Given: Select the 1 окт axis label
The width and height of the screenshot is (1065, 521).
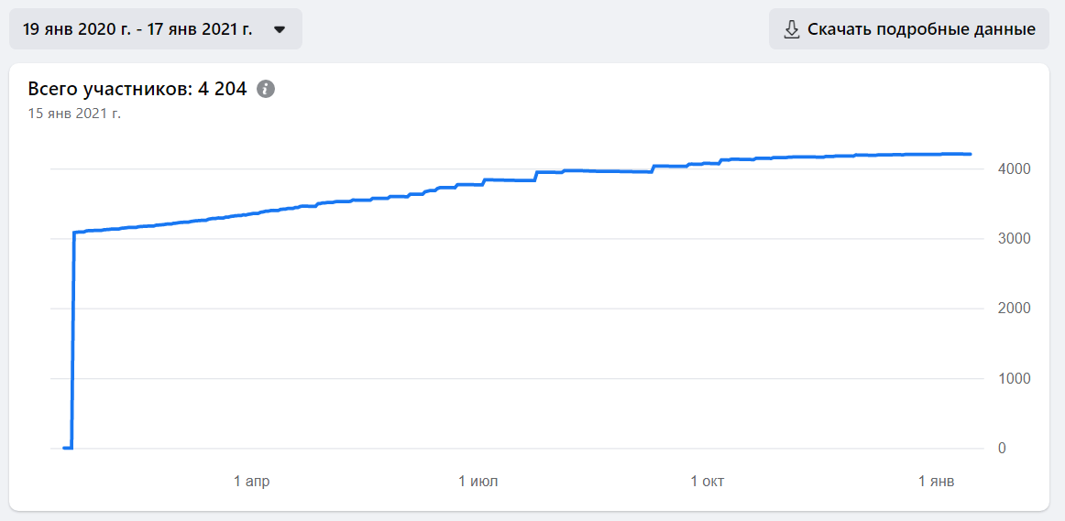Looking at the screenshot, I should click(x=708, y=482).
